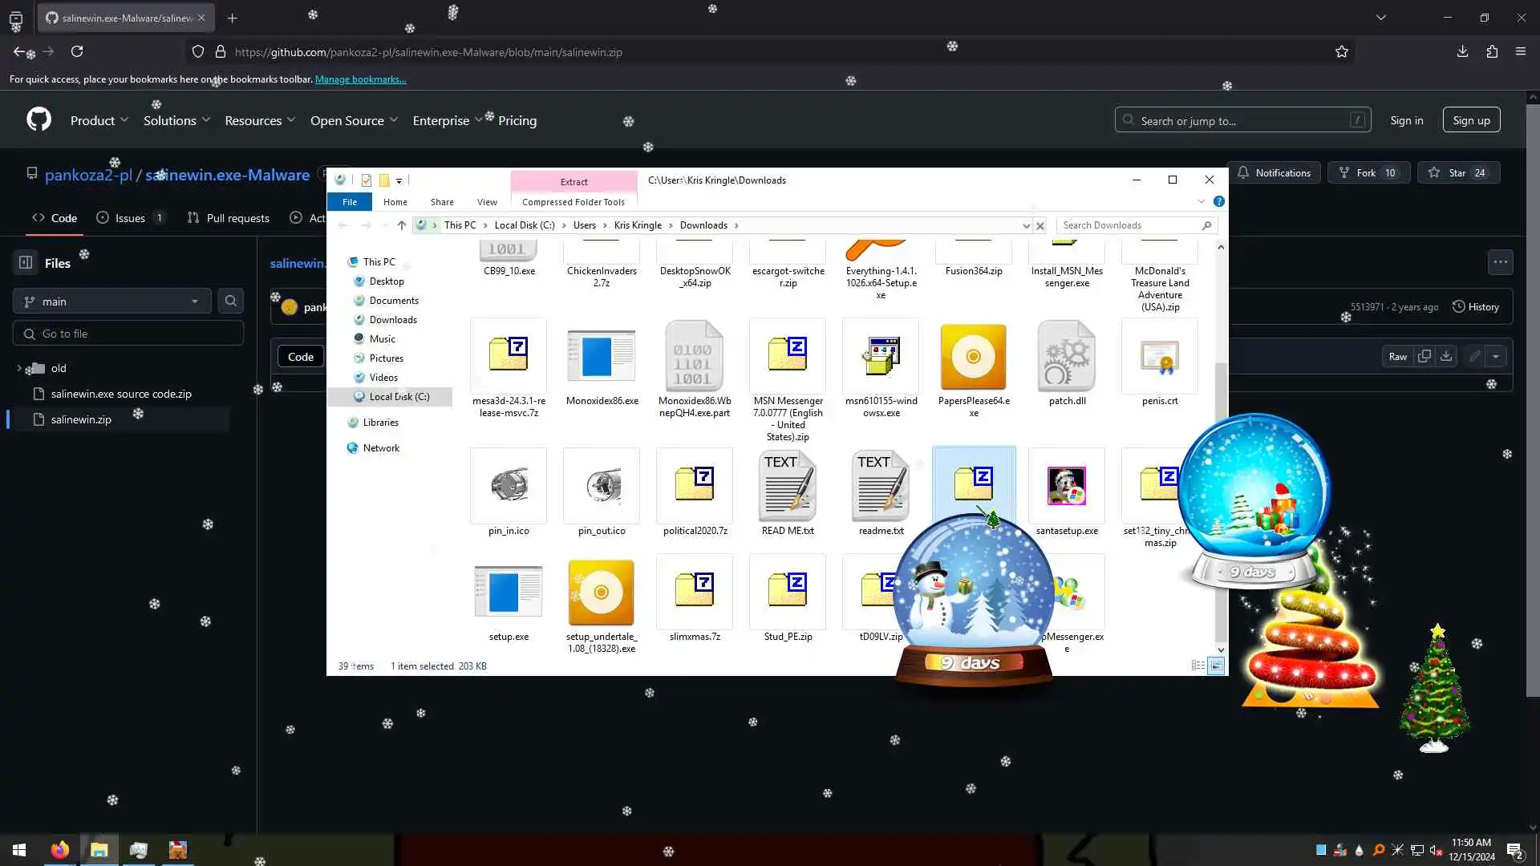Viewport: 1540px width, 866px height.
Task: Toggle the GitHub file tree sidebar
Action: coord(26,263)
